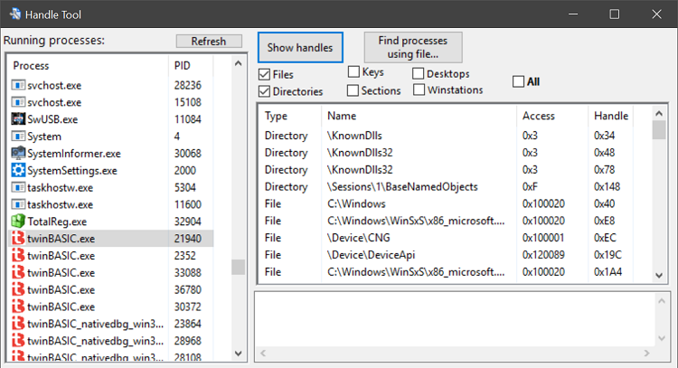
Task: Click the twinBASIC.exe icon with PID 21940
Action: pos(18,239)
